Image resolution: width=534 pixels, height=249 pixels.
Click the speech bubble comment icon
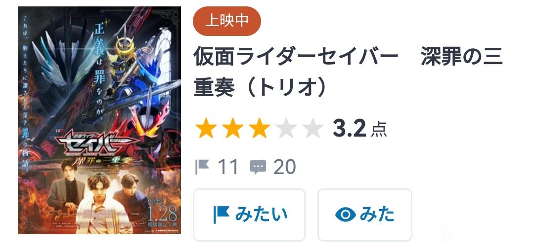[258, 167]
